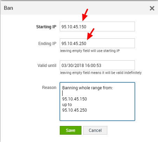This screenshot has width=158, height=142.
Task: Click the Valid until label
Action: pos(47,66)
